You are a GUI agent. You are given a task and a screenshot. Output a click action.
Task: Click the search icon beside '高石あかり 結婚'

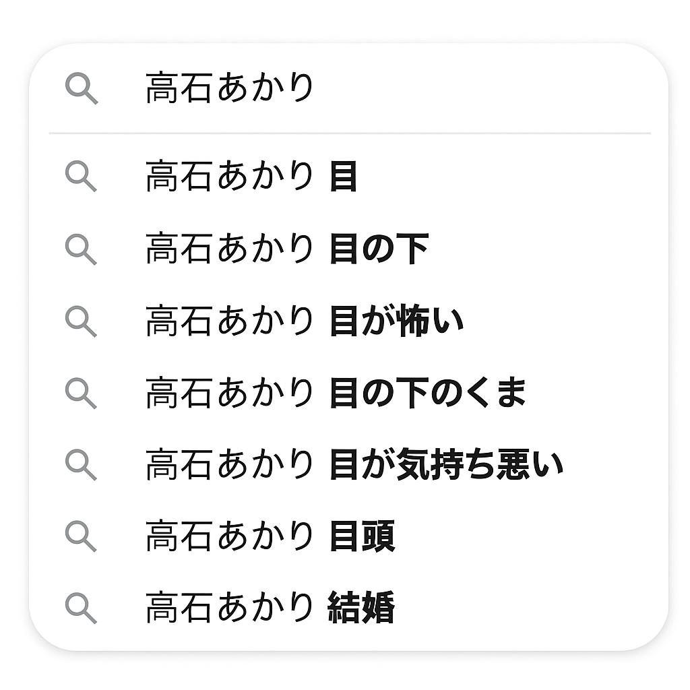click(x=81, y=608)
